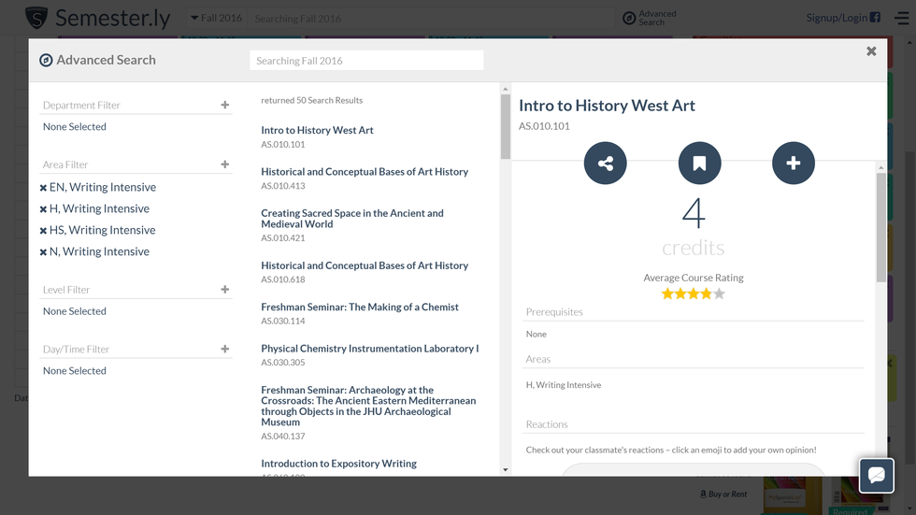The image size is (916, 515).
Task: Open Physical Chemistry Instrumentation Laboratory I
Action: click(x=369, y=349)
